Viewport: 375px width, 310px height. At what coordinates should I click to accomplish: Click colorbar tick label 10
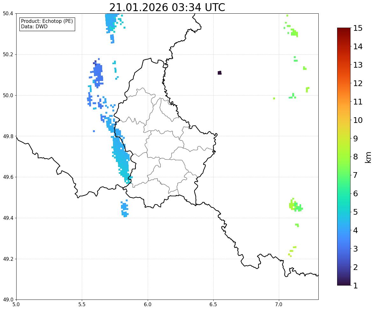click(358, 120)
